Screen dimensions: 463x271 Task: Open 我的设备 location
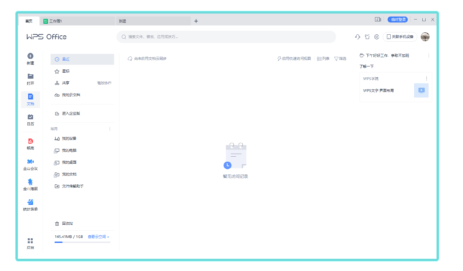[82, 138]
